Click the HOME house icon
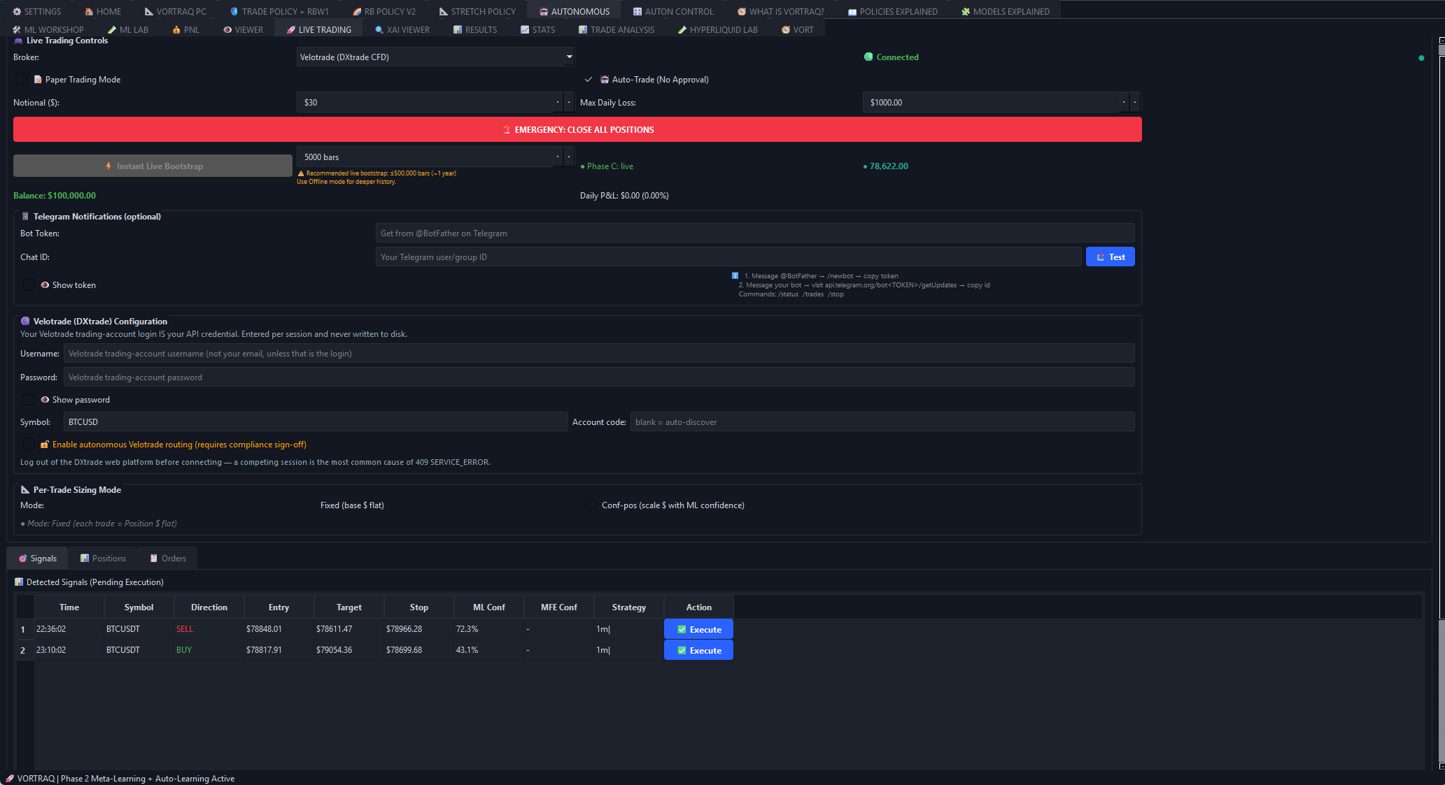 [89, 12]
